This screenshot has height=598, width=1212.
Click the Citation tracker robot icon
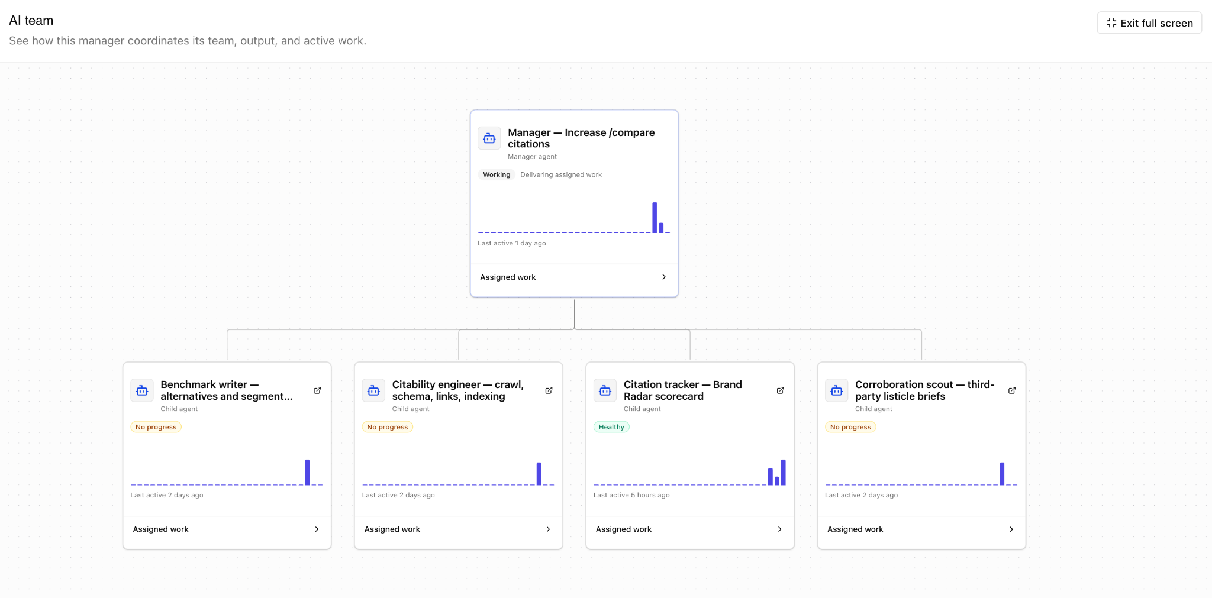click(605, 390)
